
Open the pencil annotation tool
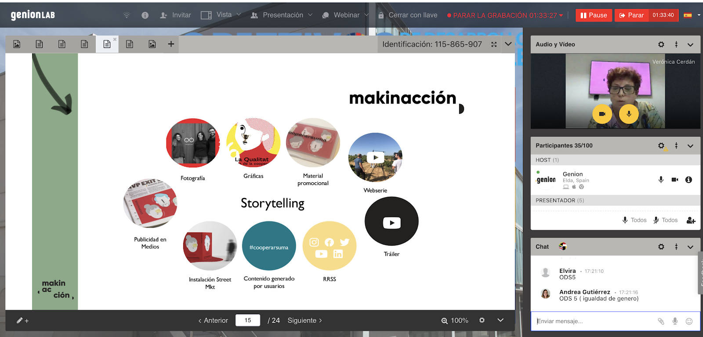22,321
